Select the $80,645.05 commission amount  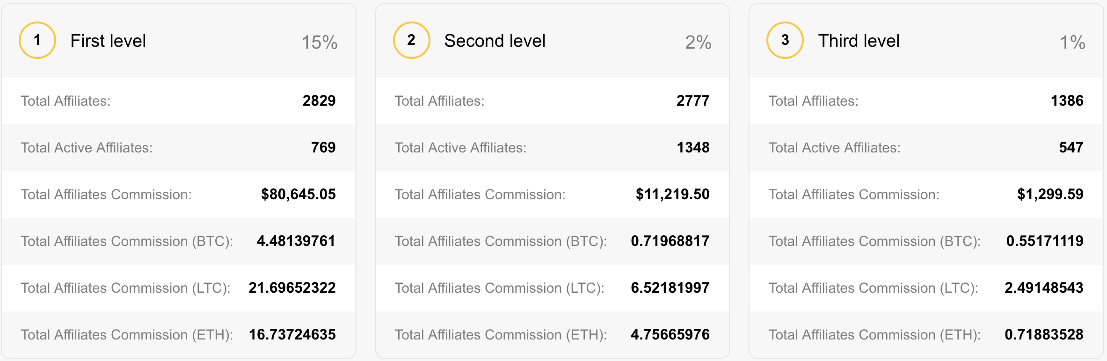click(299, 194)
